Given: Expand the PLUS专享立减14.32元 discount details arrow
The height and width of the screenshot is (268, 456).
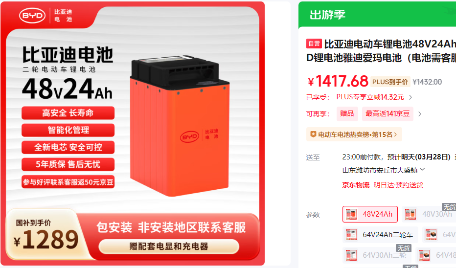Looking at the screenshot, I should 410,97.
